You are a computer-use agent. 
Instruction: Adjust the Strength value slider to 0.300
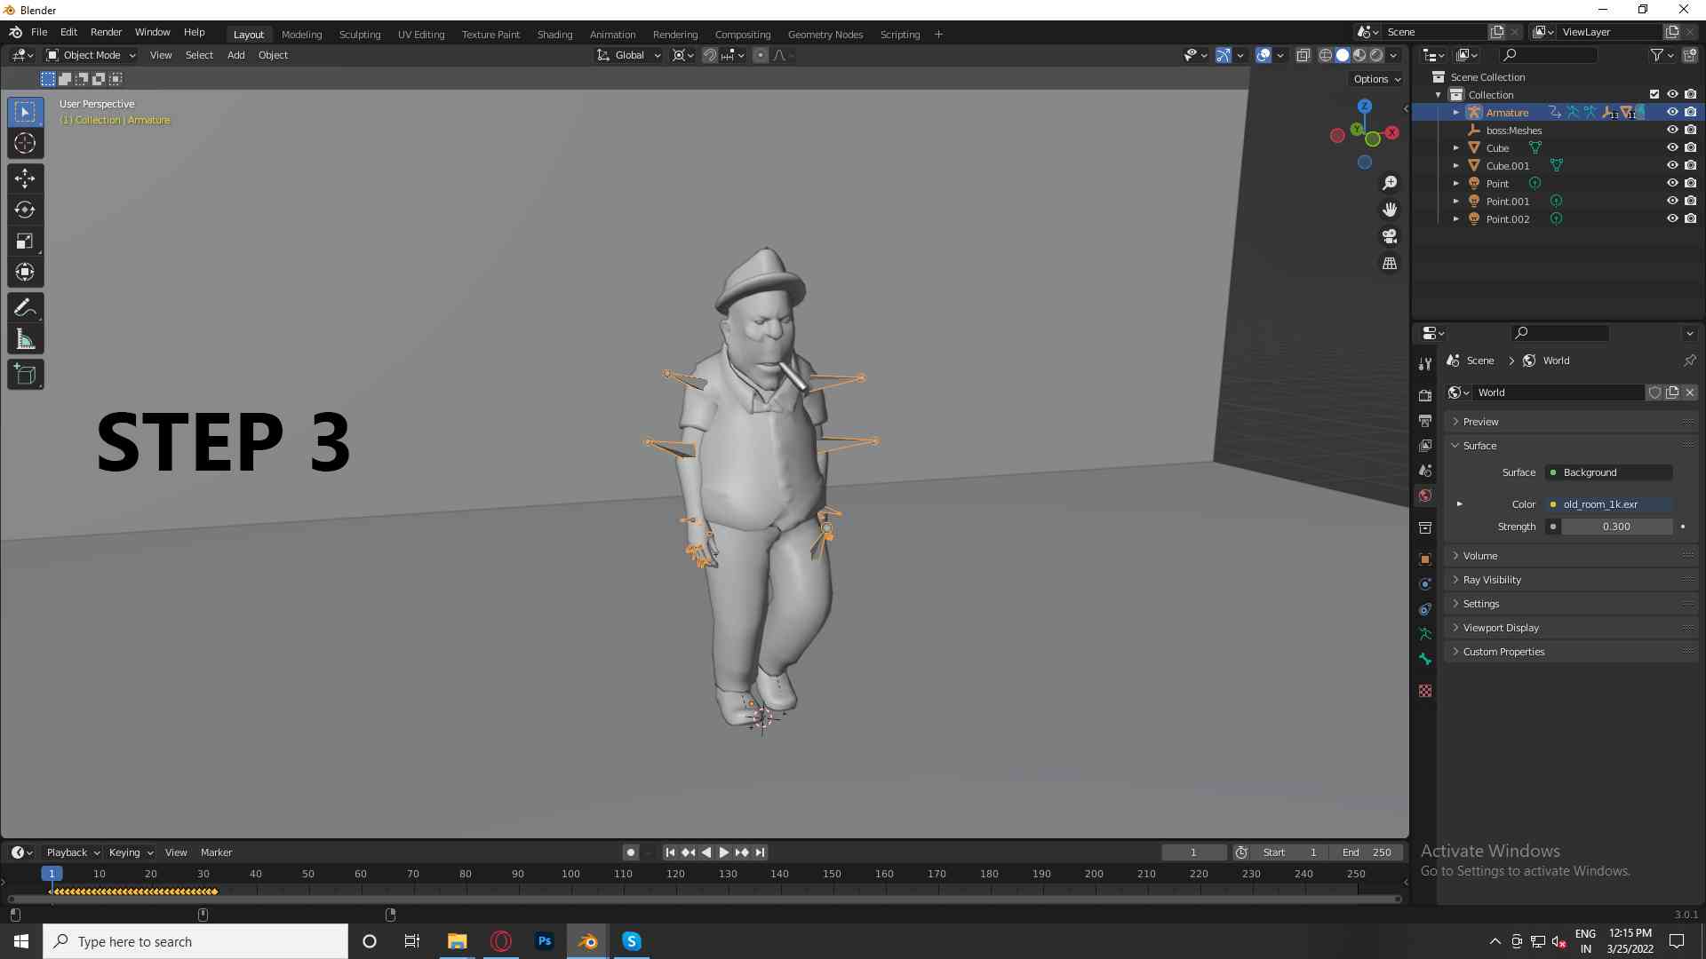click(1615, 526)
